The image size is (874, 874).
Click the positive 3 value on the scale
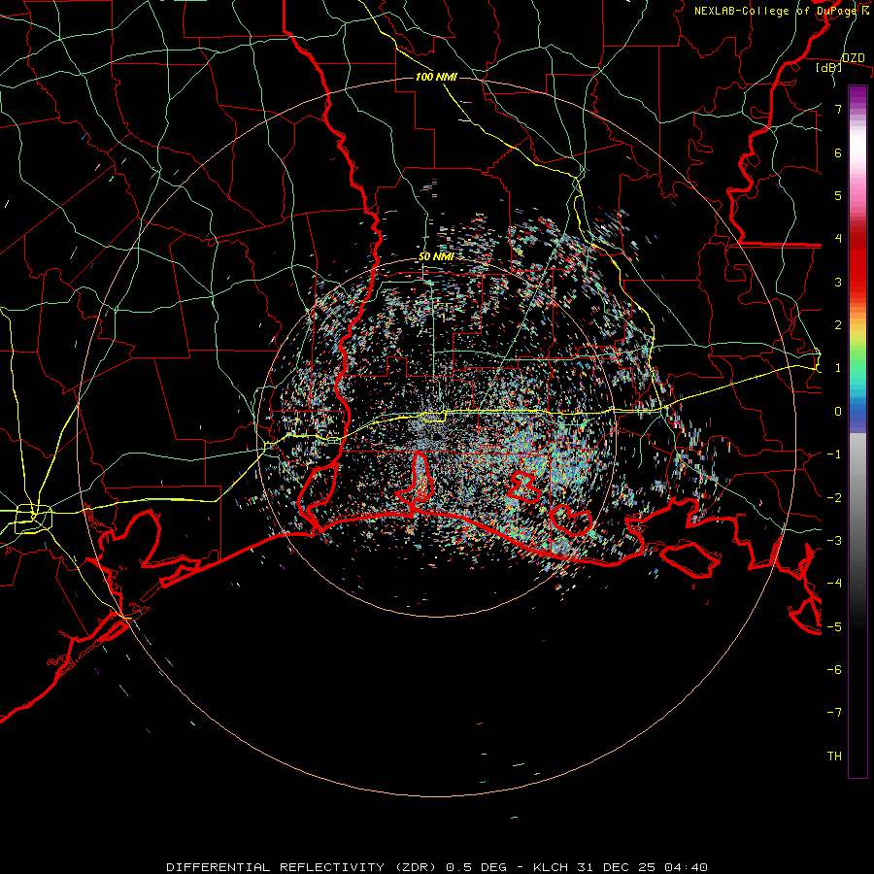tap(838, 282)
